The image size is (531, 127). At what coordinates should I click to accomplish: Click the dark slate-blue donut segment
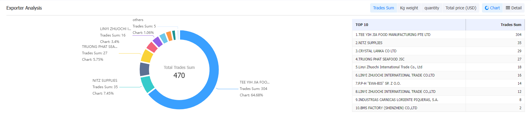(x=144, y=69)
